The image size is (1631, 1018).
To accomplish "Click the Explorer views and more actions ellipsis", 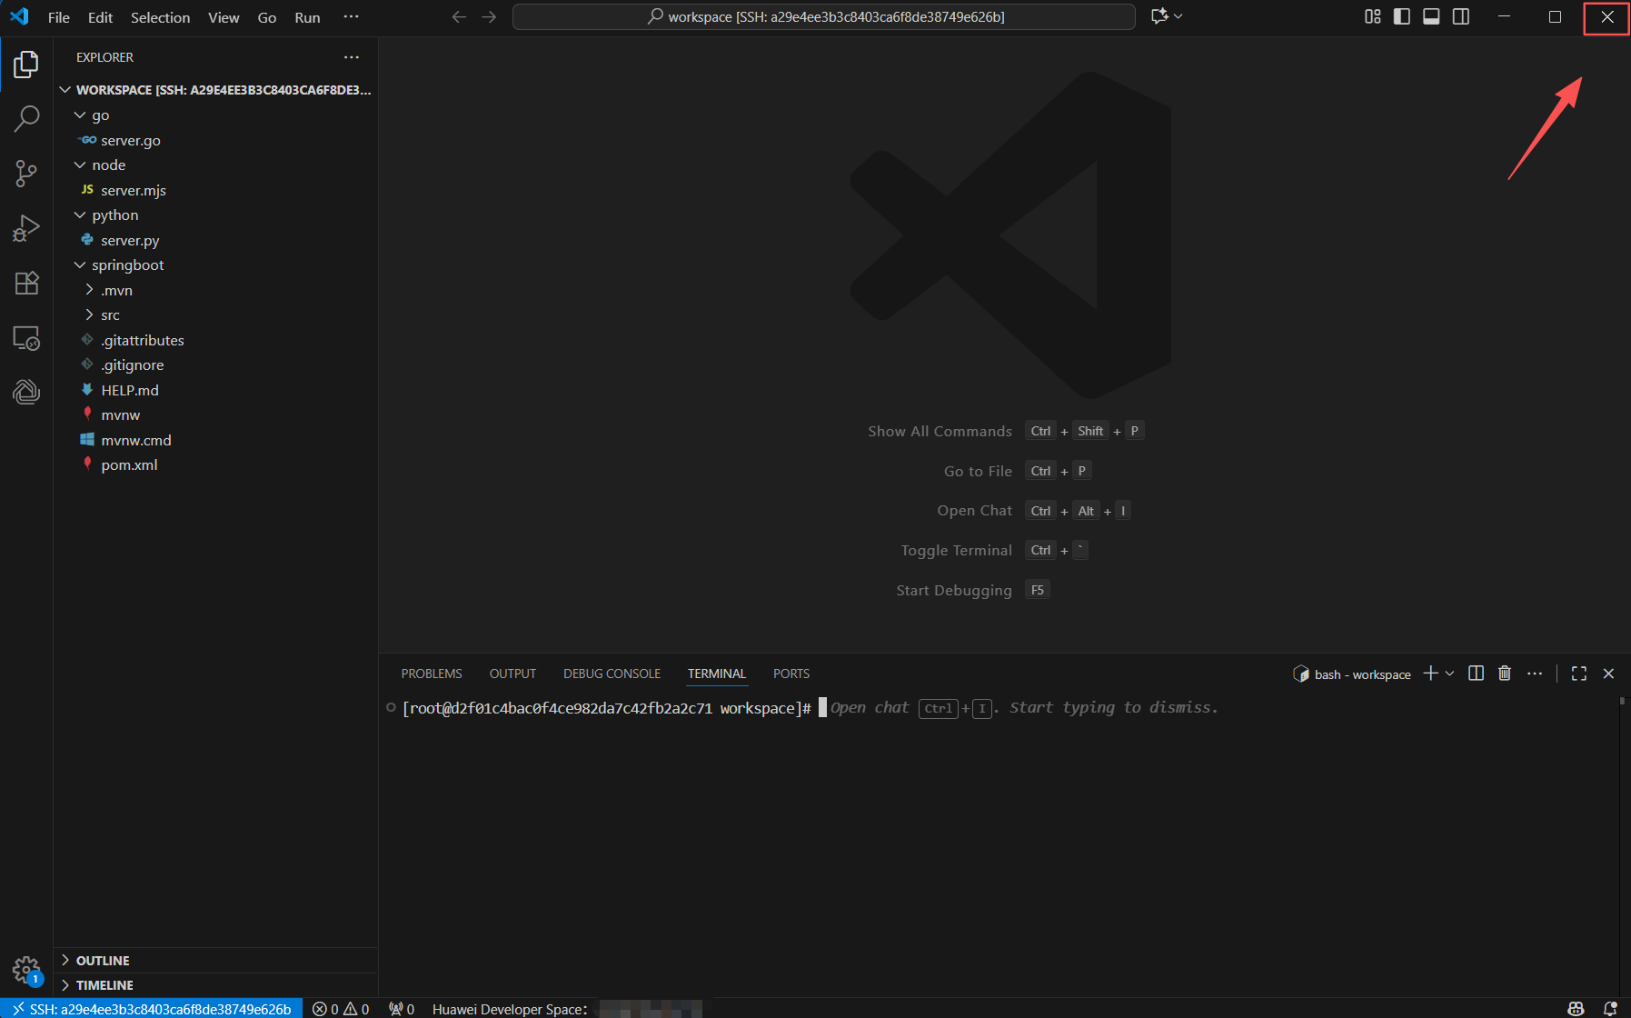I will click(x=352, y=57).
